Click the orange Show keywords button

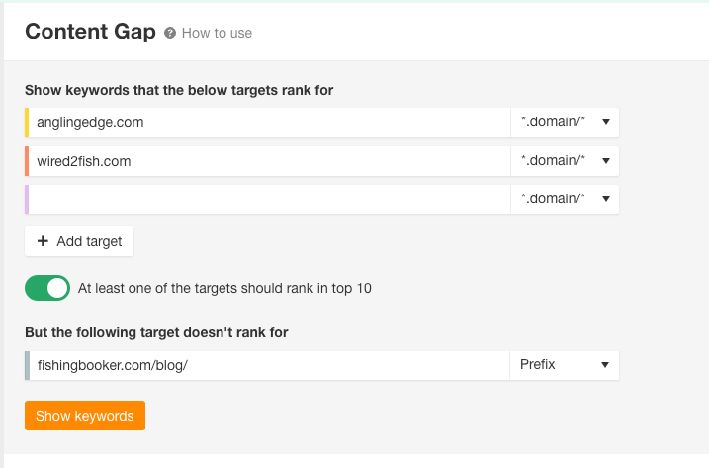click(x=85, y=416)
